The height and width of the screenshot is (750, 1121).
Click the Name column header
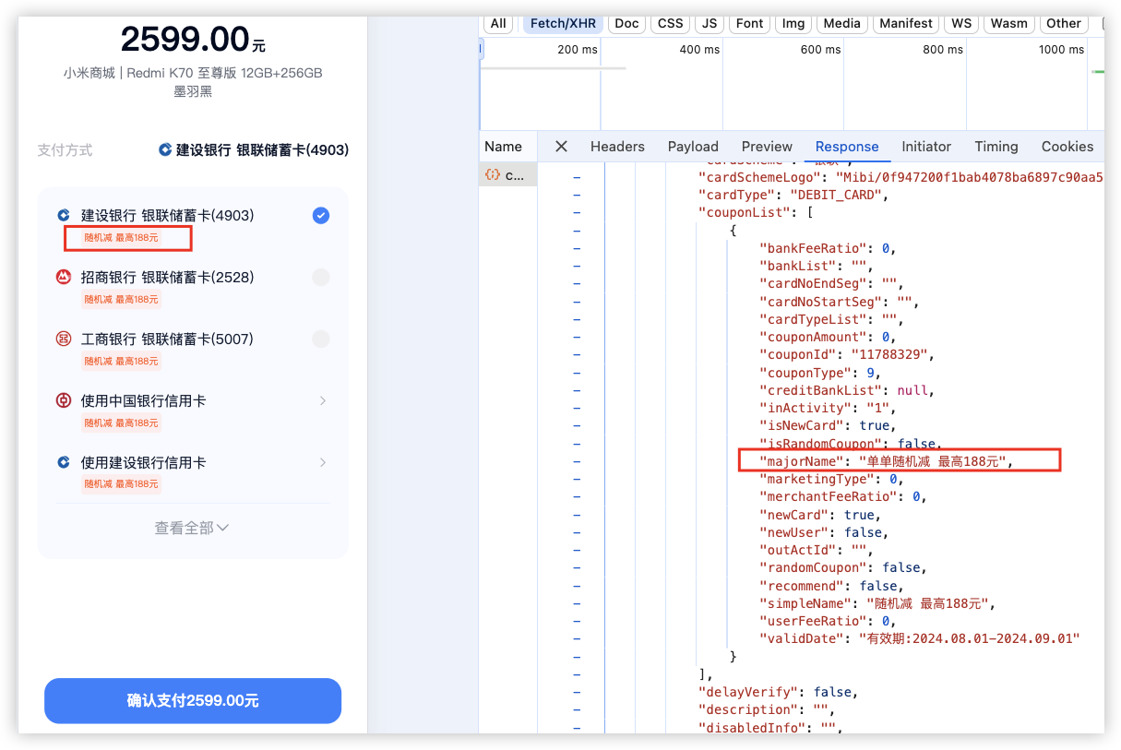coord(503,147)
